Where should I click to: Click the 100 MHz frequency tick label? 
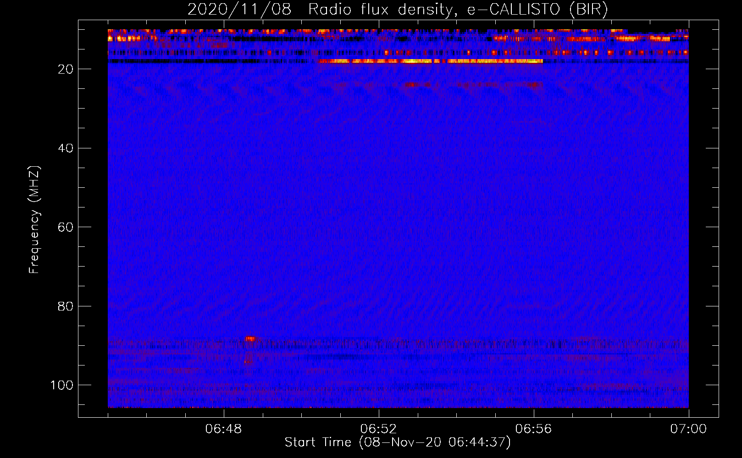[x=62, y=385]
